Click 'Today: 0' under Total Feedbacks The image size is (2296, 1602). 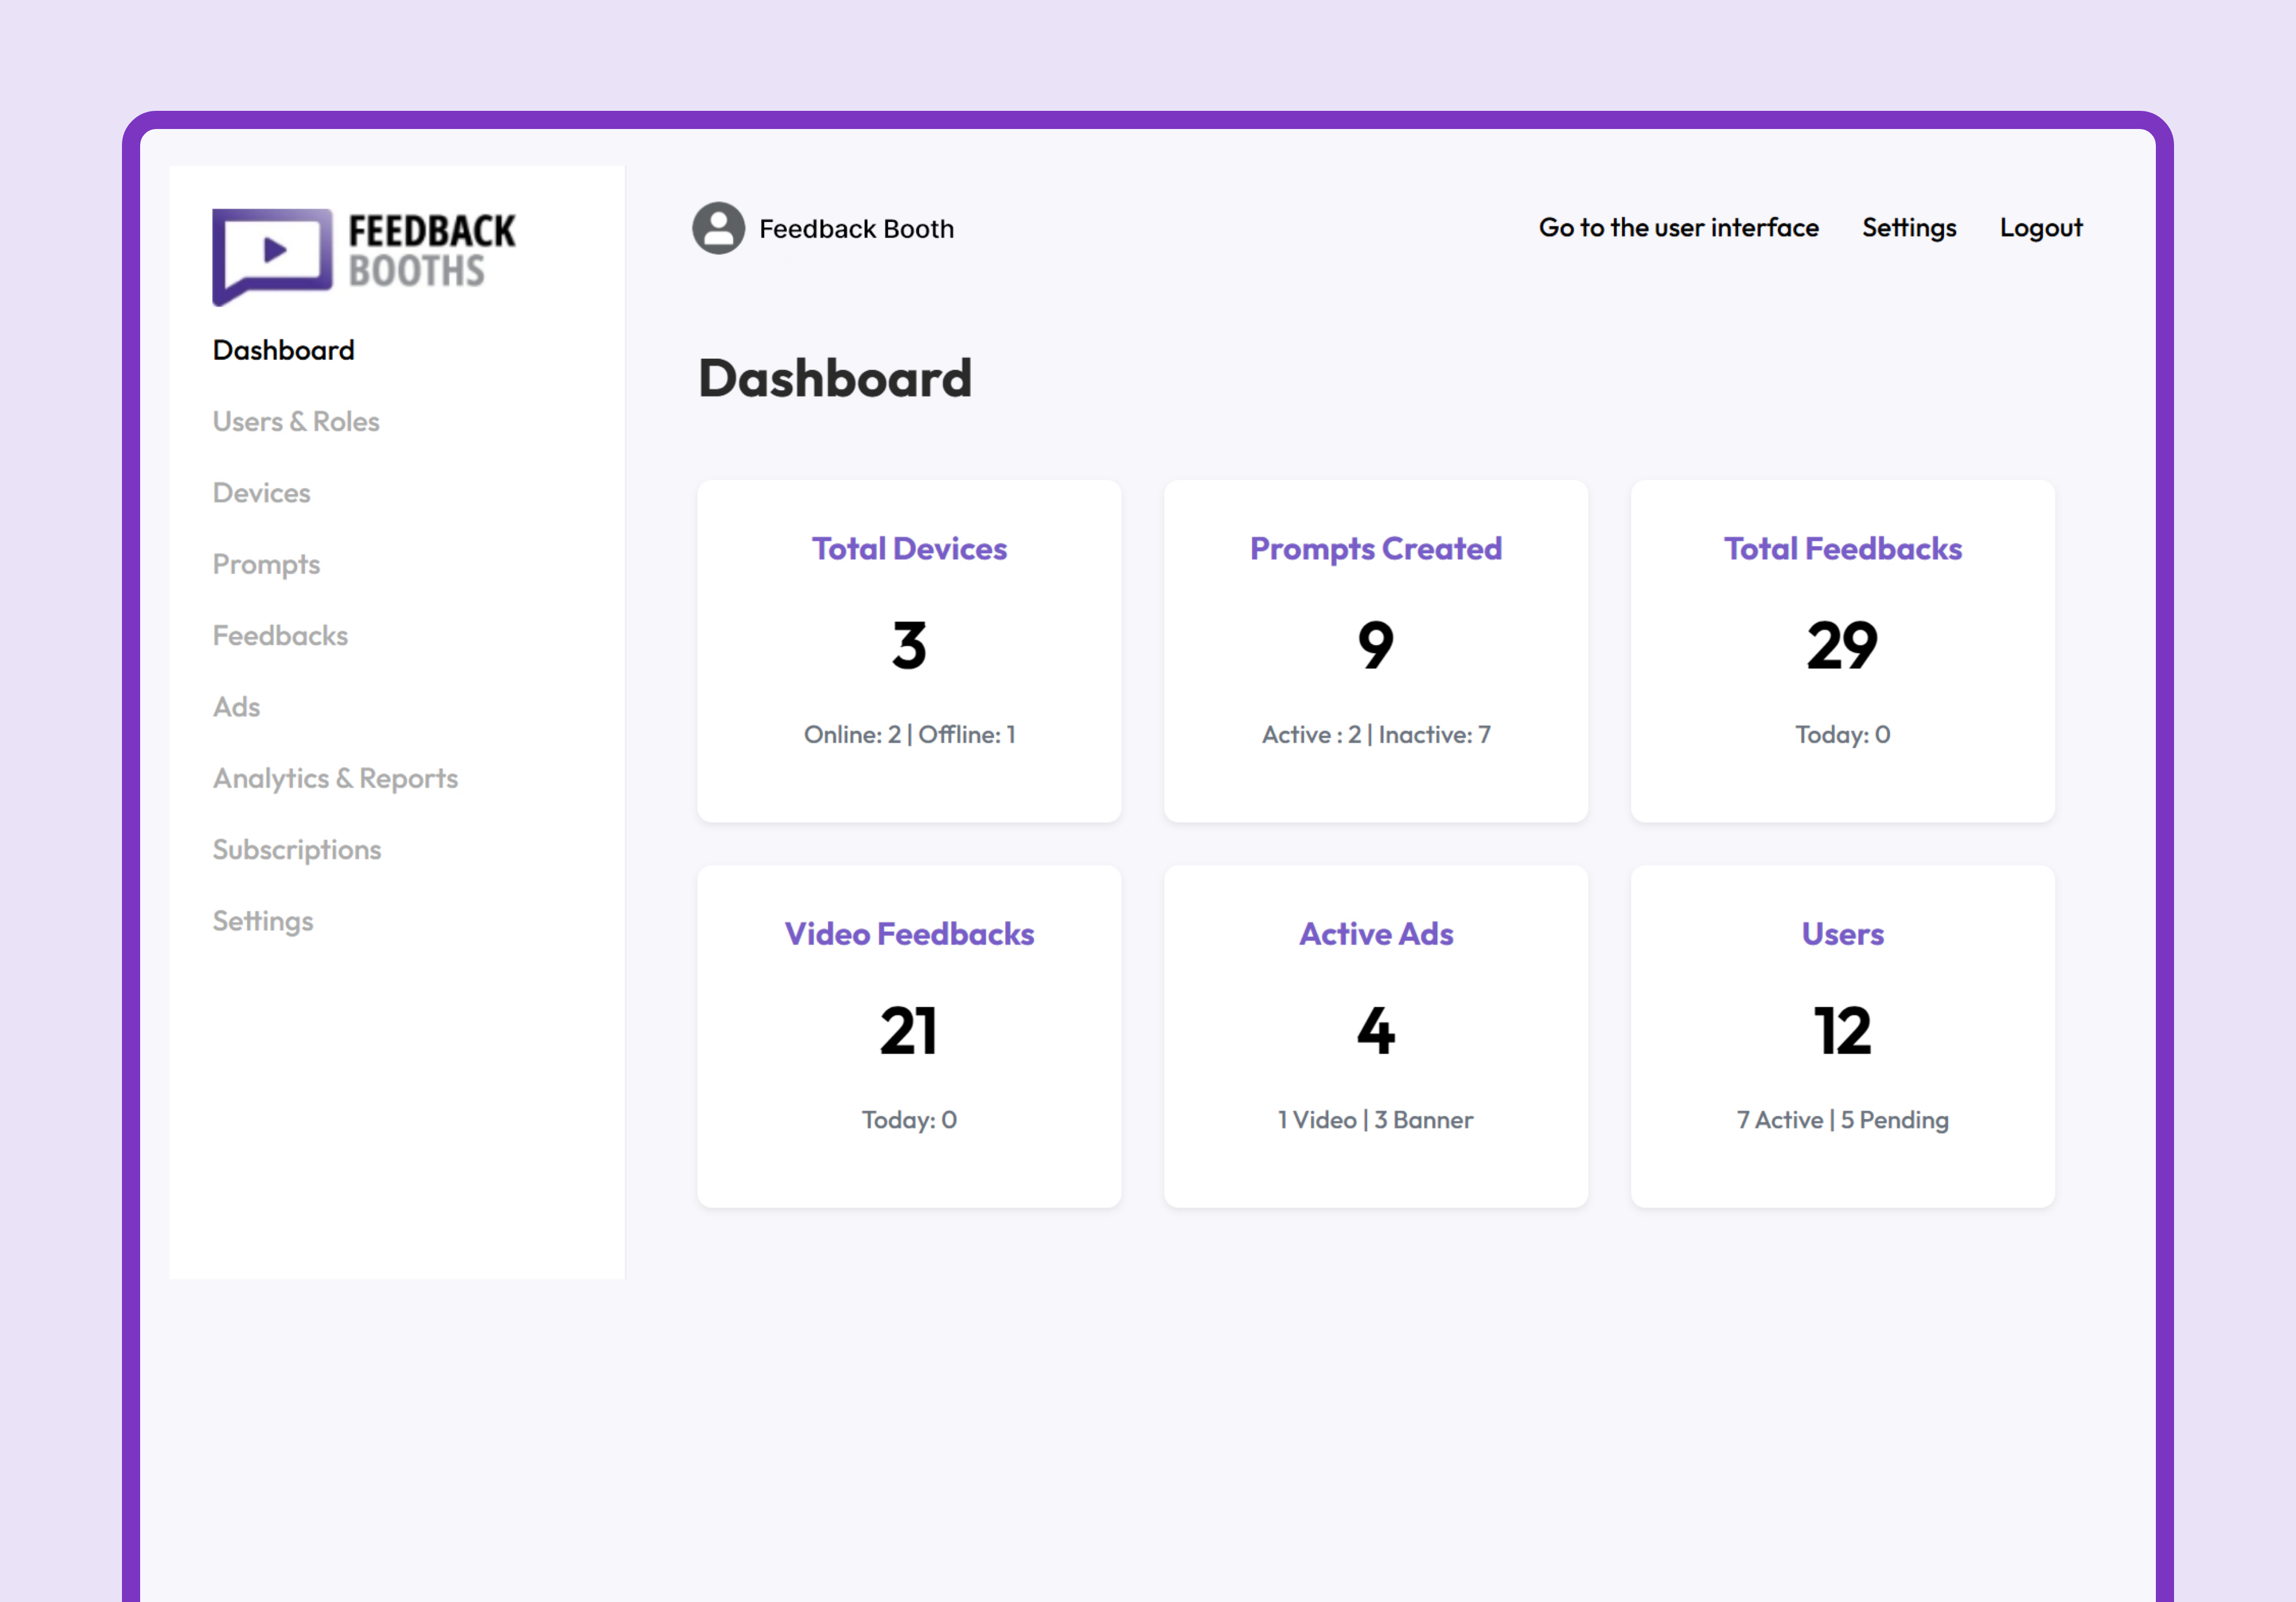point(1843,735)
